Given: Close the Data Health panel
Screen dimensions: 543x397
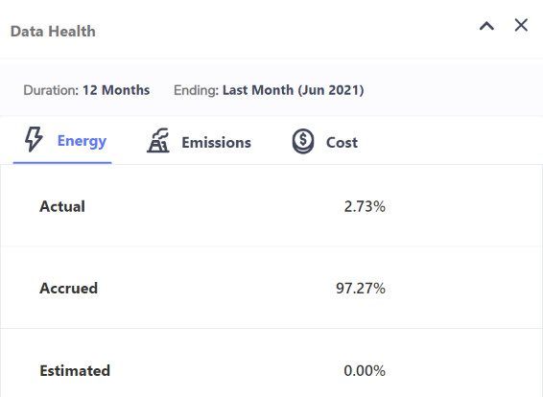Looking at the screenshot, I should coord(521,25).
